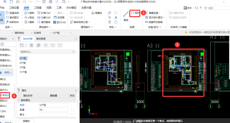Open the 工程量 ribbon tab
230x123 pixels.
38,8
